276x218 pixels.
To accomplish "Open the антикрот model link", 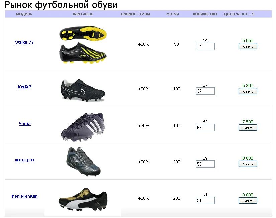I will coord(25,160).
